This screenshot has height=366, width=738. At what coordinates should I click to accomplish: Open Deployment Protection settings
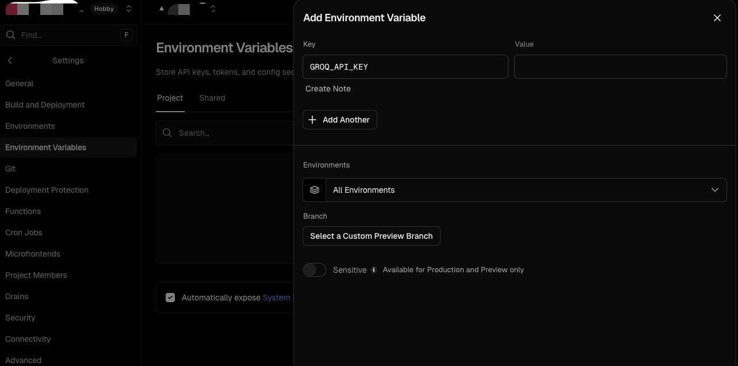tap(47, 190)
